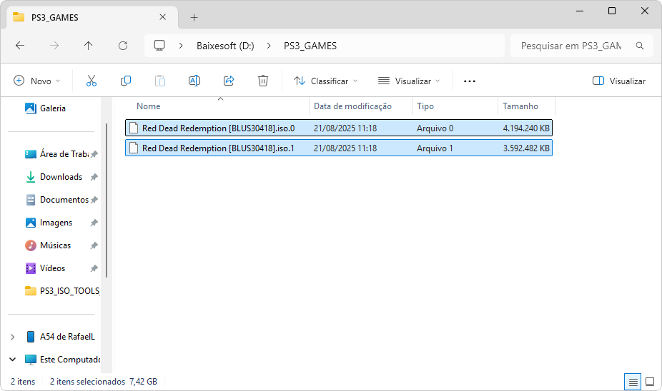
Task: Click the 3.592.482 KB size cell
Action: point(526,148)
